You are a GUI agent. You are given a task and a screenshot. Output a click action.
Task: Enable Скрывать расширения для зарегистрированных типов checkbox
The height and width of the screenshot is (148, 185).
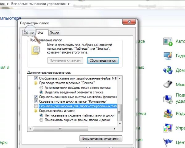point(36,106)
